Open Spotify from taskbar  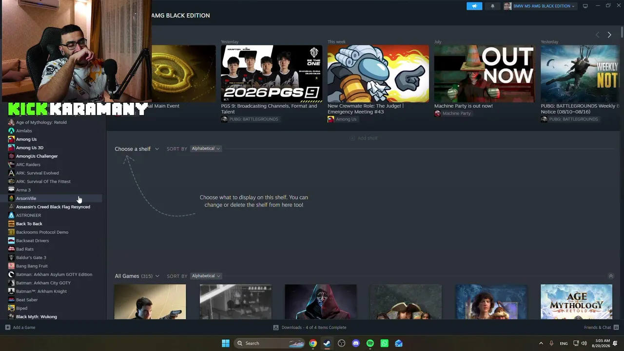370,343
